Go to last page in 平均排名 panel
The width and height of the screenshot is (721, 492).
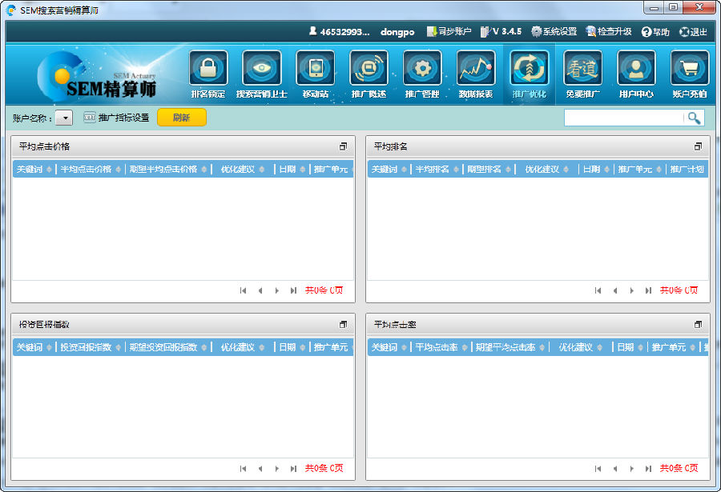[648, 290]
